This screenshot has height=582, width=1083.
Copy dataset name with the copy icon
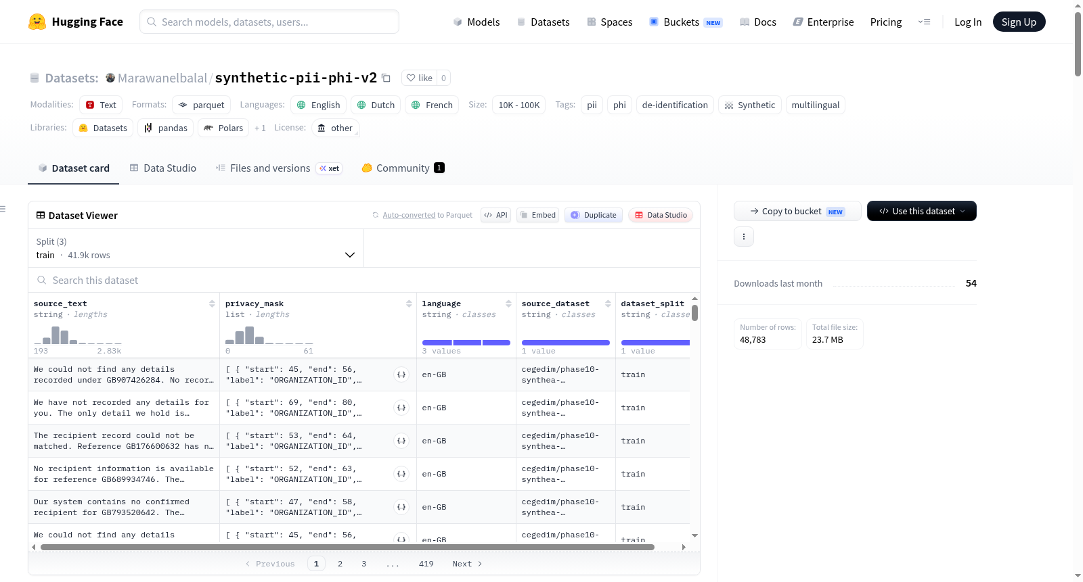pos(386,78)
